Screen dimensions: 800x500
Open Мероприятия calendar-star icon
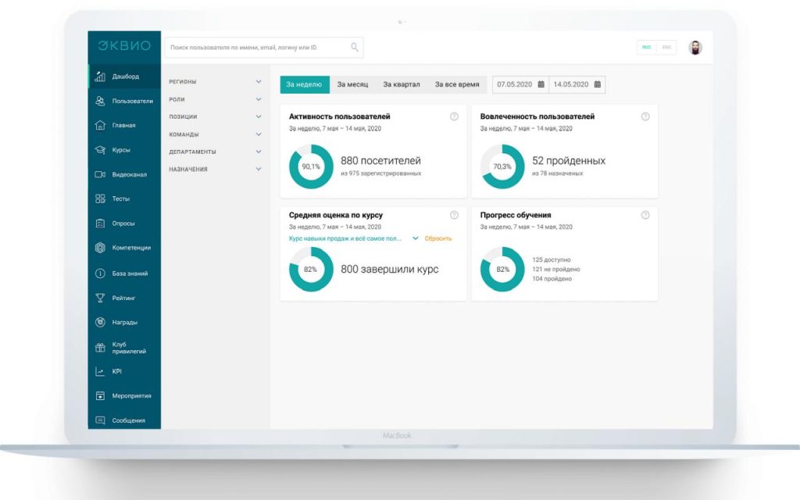point(100,396)
